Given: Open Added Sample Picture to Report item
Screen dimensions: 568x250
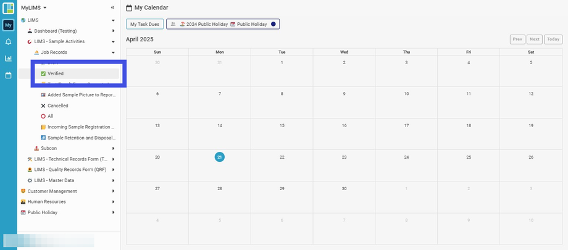Looking at the screenshot, I should coord(82,95).
